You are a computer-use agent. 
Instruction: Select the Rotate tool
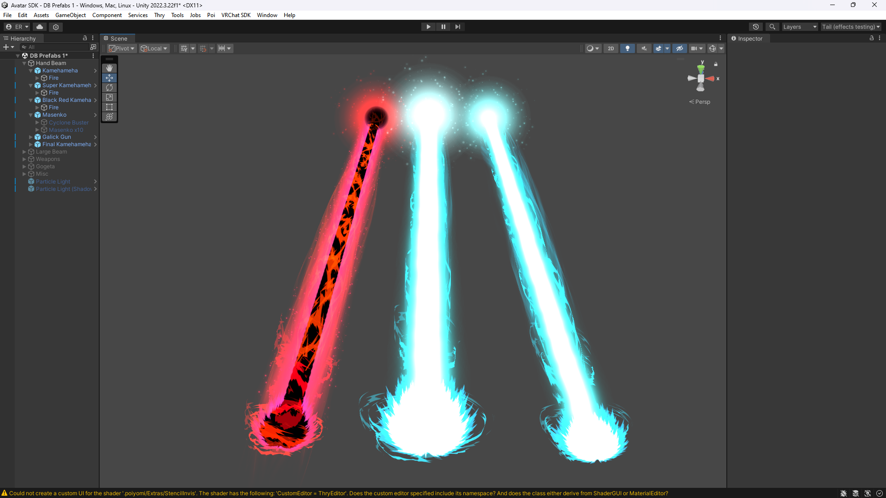pyautogui.click(x=109, y=88)
